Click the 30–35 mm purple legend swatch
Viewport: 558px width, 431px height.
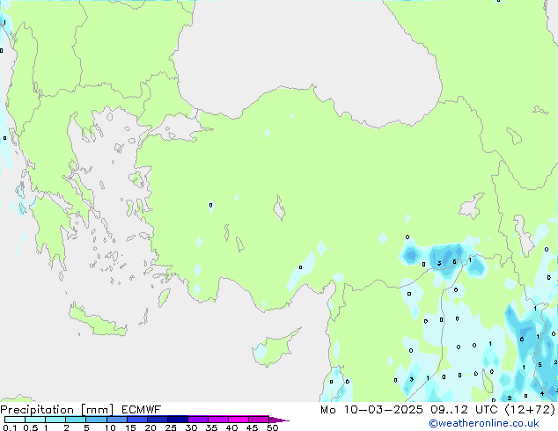(198, 420)
